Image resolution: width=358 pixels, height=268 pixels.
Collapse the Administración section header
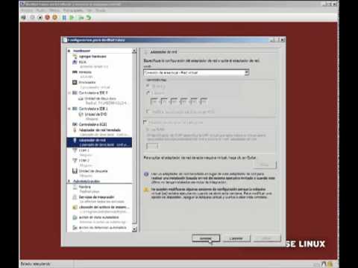coord(69,181)
